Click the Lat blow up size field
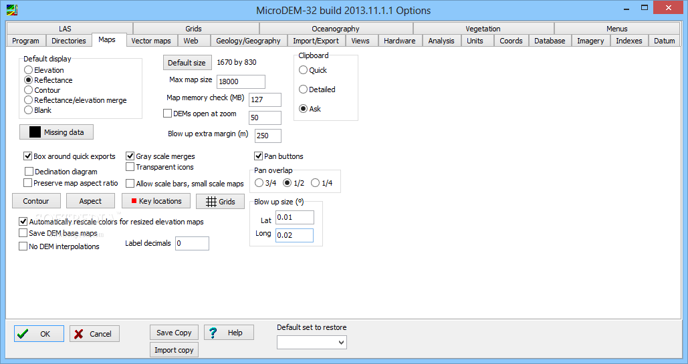 click(x=294, y=217)
